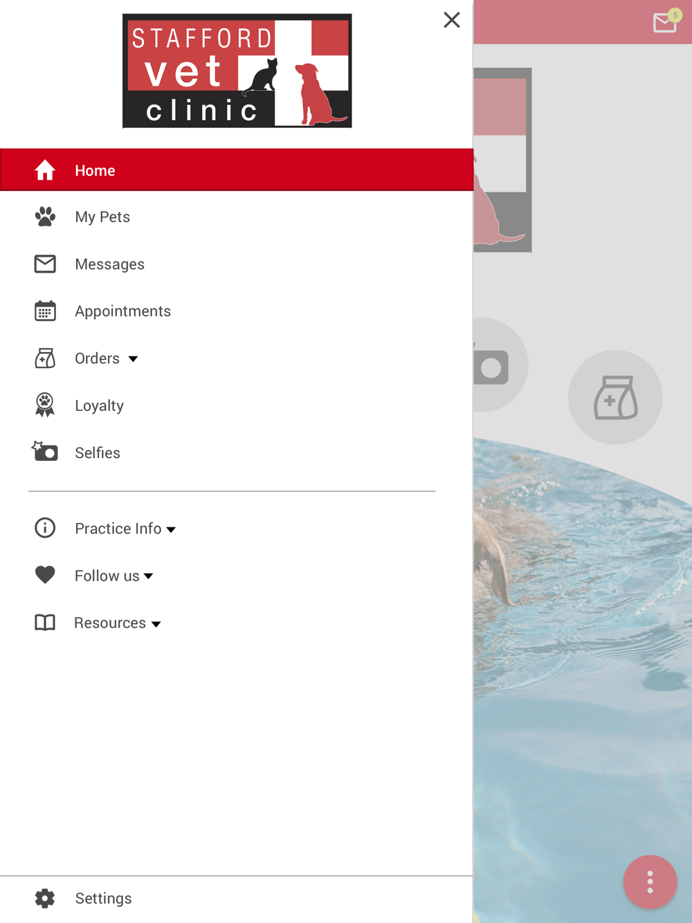
Task: Expand the Orders dropdown arrow
Action: coord(133,359)
